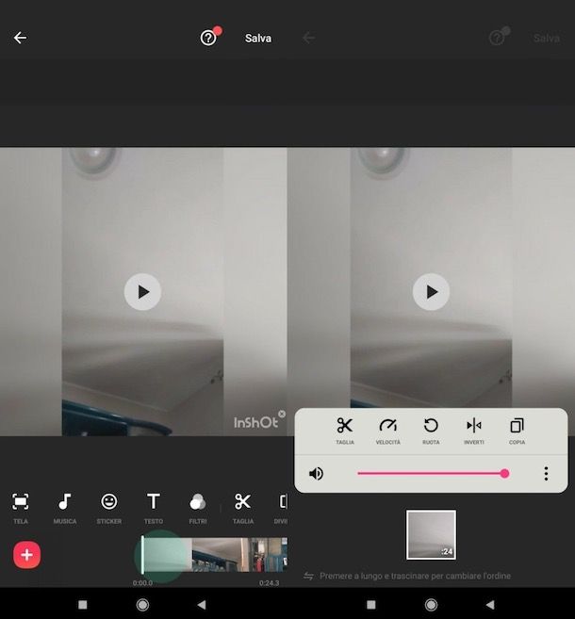Viewport: 575px width, 619px height.
Task: Choose Taglia scissors in the popup panel
Action: [x=345, y=431]
